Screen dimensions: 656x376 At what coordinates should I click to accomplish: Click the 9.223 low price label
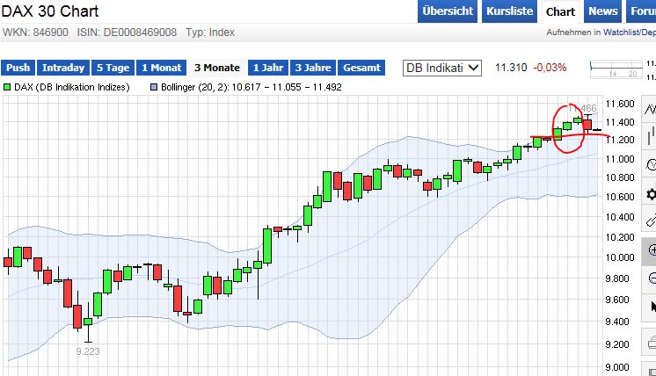tap(88, 351)
